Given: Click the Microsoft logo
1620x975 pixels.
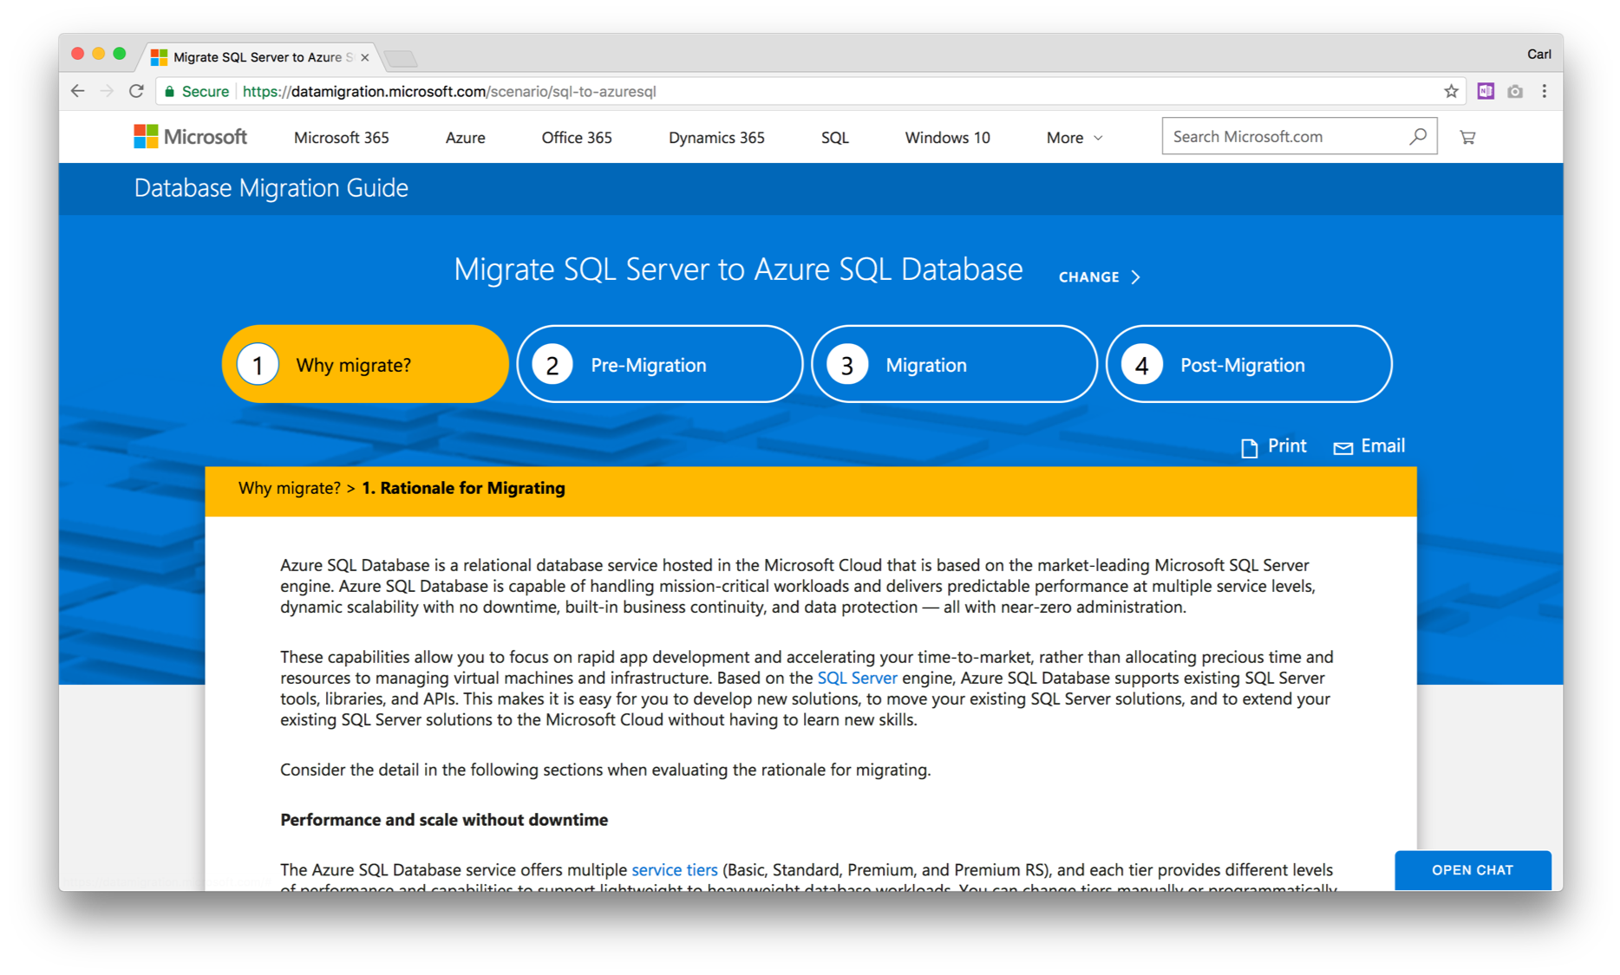Looking at the screenshot, I should pyautogui.click(x=191, y=137).
